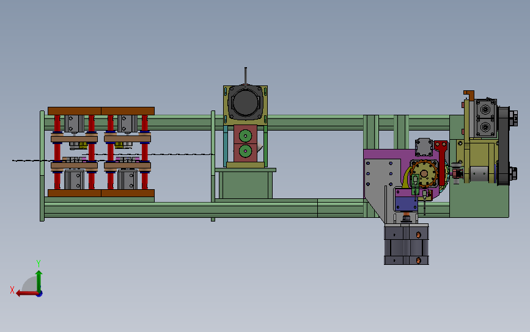Select the toothed sprocket wheel
Viewport: 530px width, 332px height.
click(424, 174)
